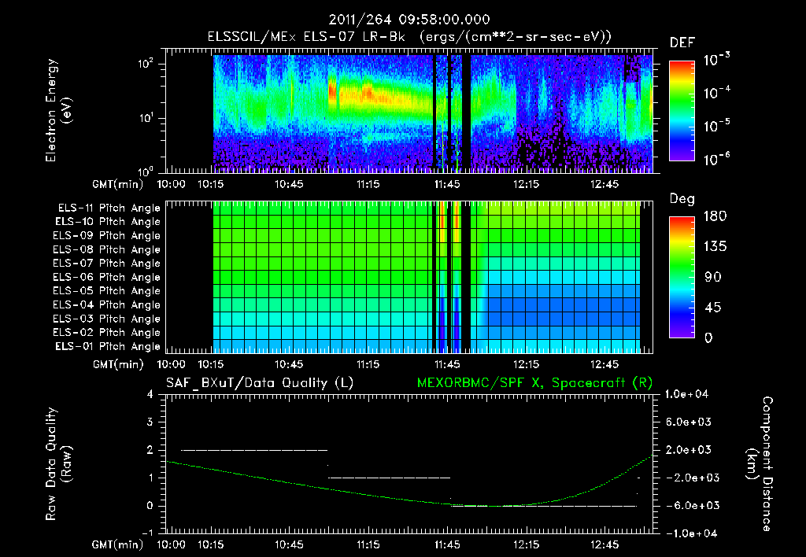
Task: Click the 10^1 tick on the electron energy axis
Action: click(x=146, y=118)
